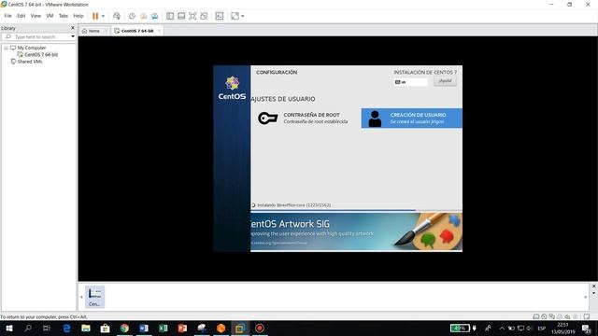The height and width of the screenshot is (336, 598).
Task: Click the CentOS logo in installer sidebar
Action: [x=232, y=89]
